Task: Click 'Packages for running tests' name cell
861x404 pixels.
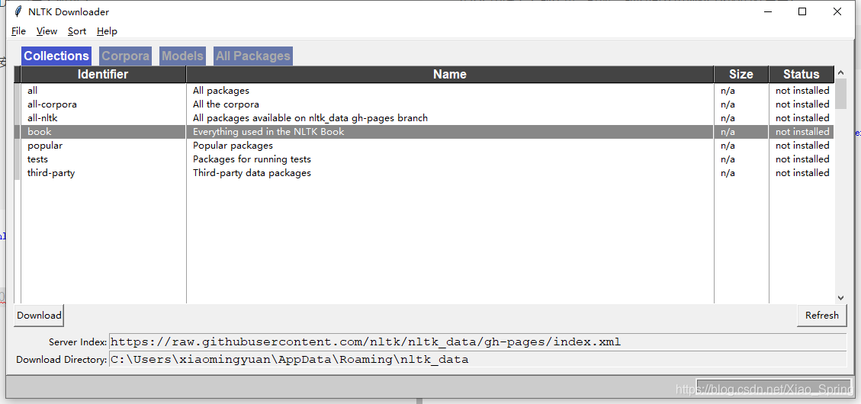Action: [x=252, y=159]
